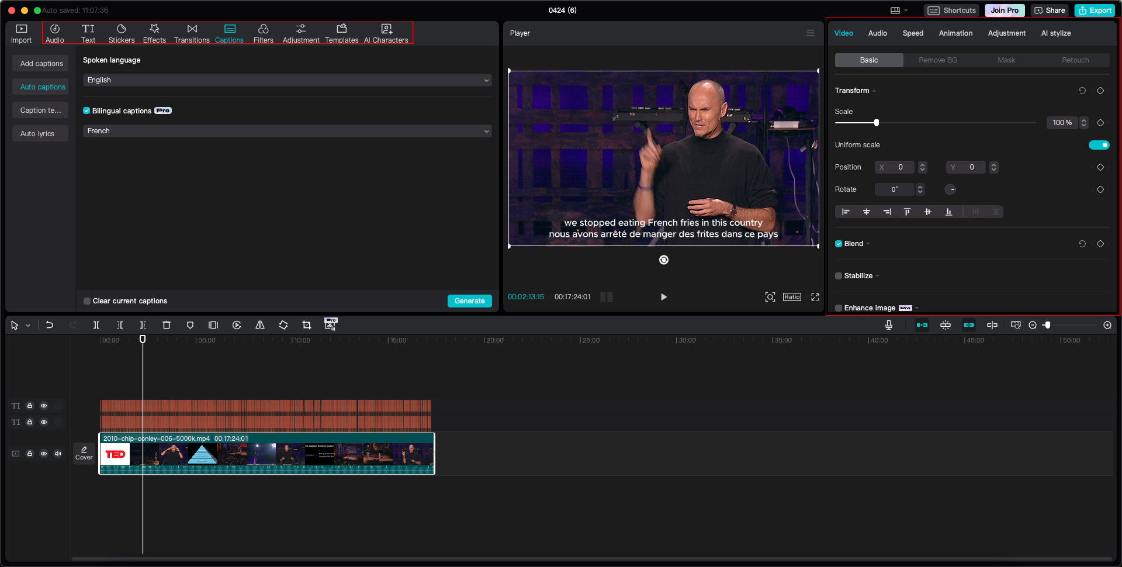This screenshot has height=567, width=1122.
Task: Click the Record voiceover microphone icon
Action: [x=889, y=325]
